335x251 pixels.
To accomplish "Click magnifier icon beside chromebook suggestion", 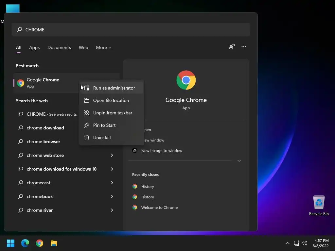I will (21, 196).
